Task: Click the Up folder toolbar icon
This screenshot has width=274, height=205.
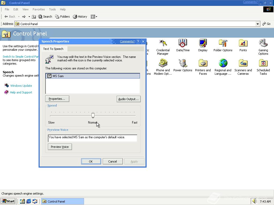Action: [34, 17]
